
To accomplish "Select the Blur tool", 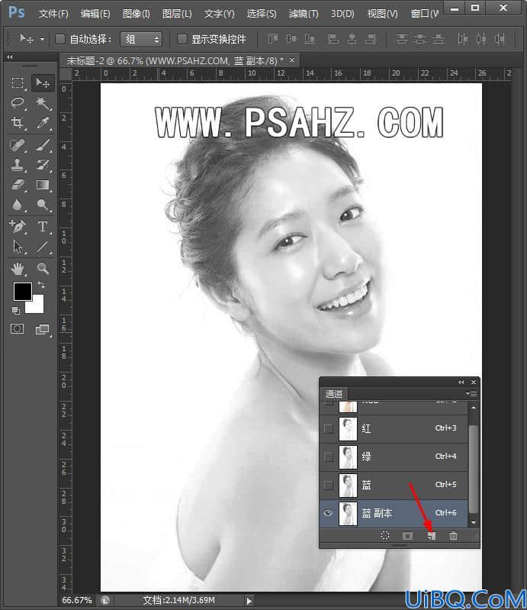I will (17, 205).
